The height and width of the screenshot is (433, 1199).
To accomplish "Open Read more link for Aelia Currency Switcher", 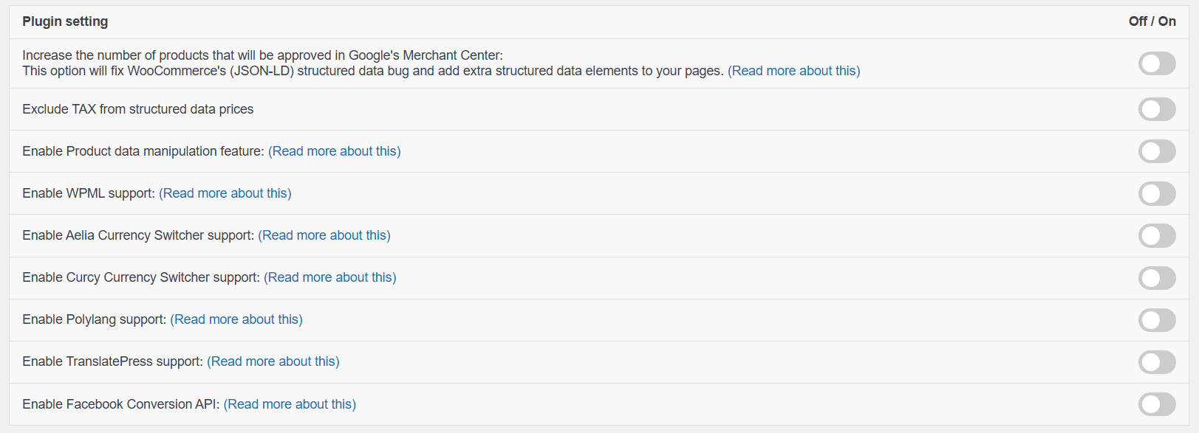I will coord(324,235).
